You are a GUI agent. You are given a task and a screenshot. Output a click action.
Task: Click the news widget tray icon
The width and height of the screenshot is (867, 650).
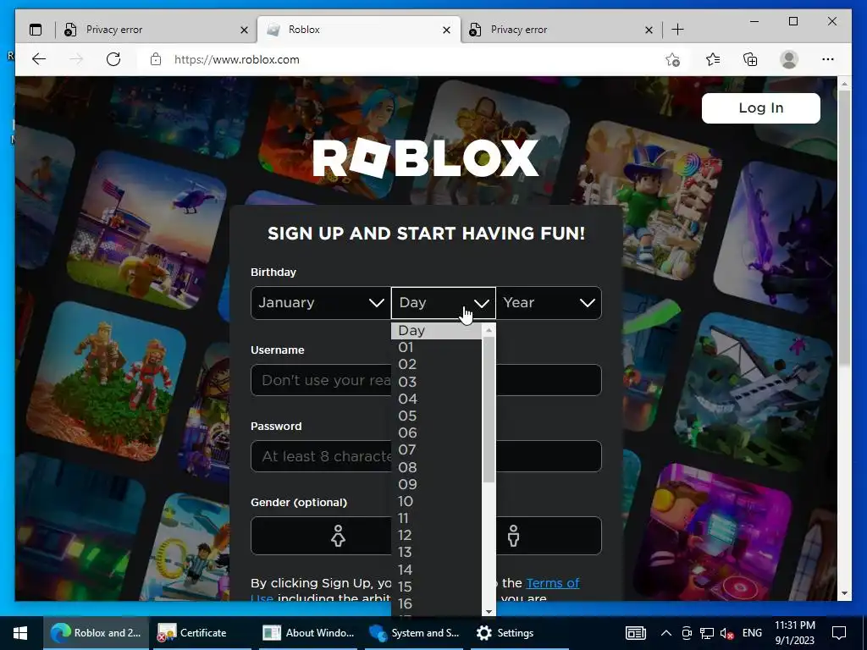(x=636, y=633)
